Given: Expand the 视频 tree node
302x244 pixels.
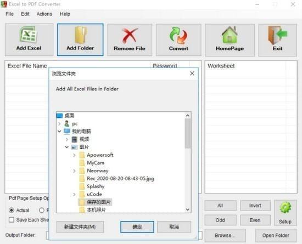Looking at the screenshot, I should [x=67, y=139].
